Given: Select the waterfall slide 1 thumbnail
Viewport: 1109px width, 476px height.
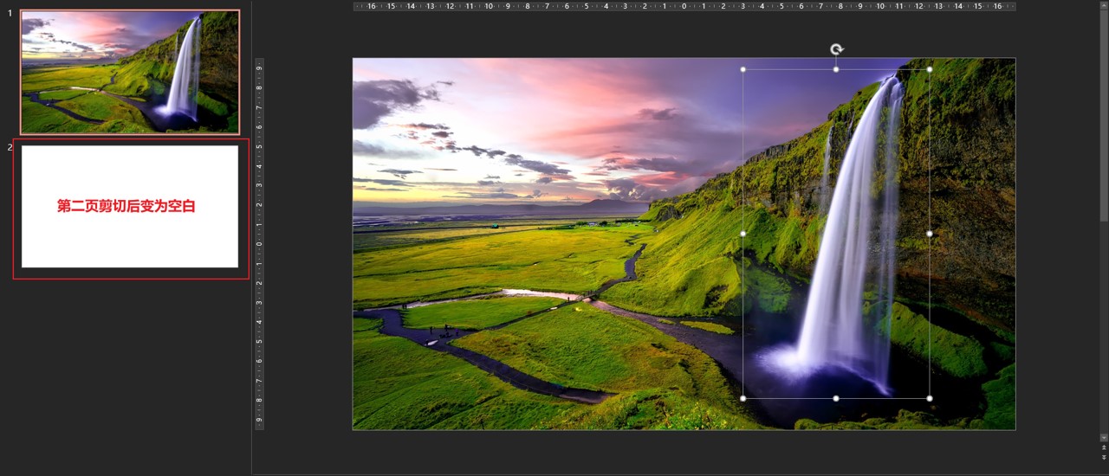Looking at the screenshot, I should point(130,73).
